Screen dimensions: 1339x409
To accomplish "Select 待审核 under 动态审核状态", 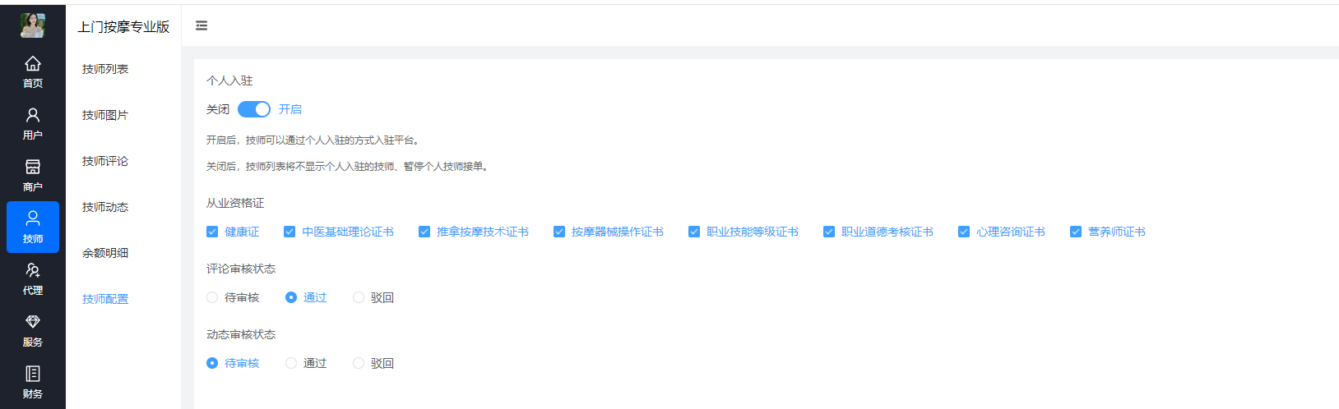I will click(x=212, y=363).
